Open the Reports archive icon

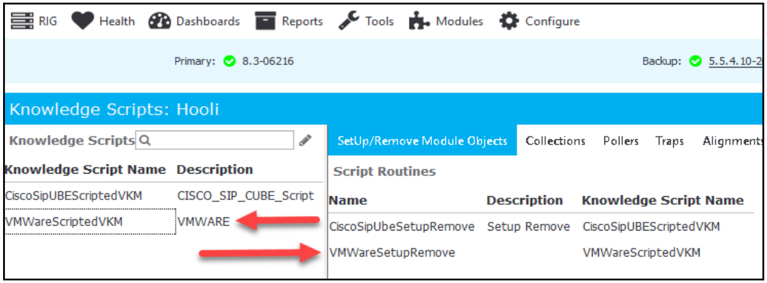coord(266,21)
